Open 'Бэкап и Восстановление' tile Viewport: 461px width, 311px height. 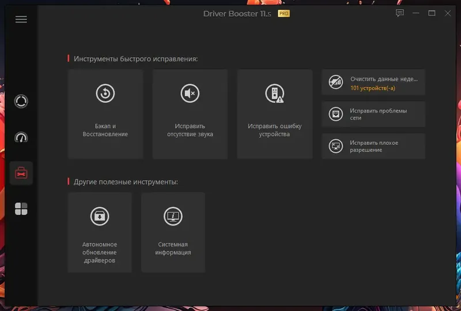[105, 114]
